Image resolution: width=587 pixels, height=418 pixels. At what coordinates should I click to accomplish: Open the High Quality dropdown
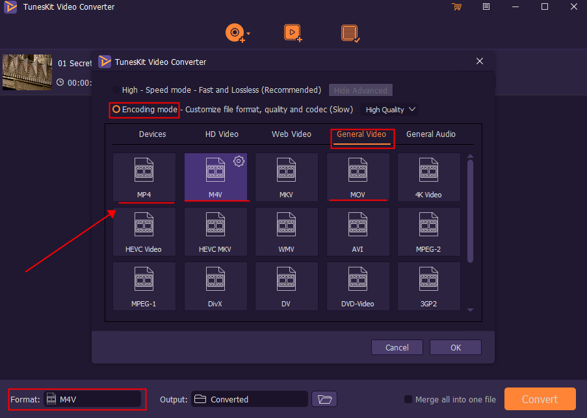[x=390, y=110]
